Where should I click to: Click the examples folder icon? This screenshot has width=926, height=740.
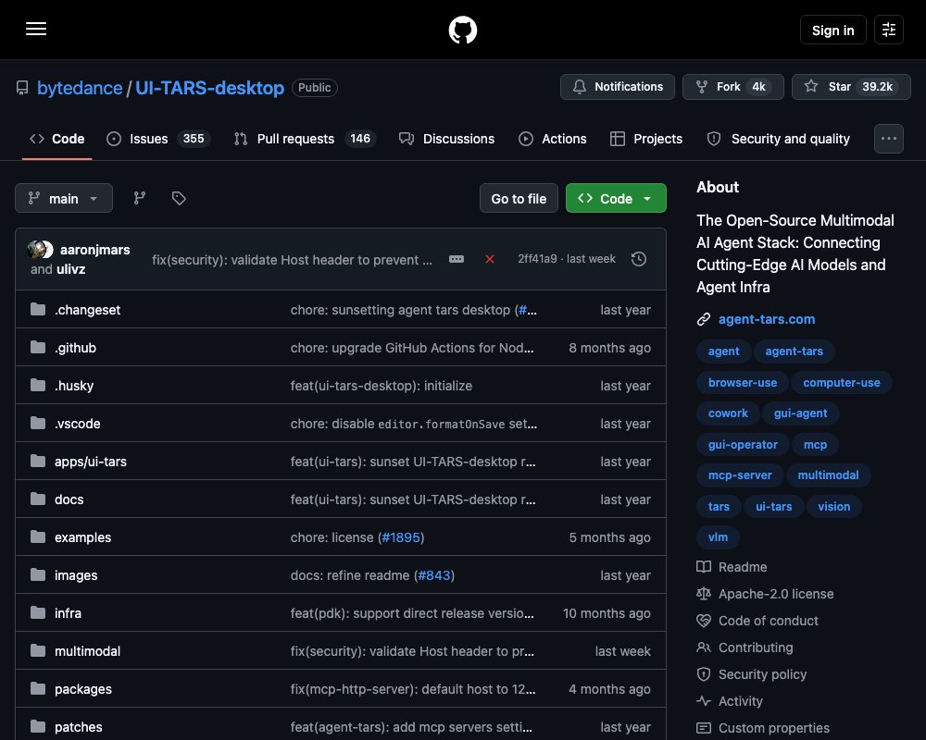[x=38, y=536]
